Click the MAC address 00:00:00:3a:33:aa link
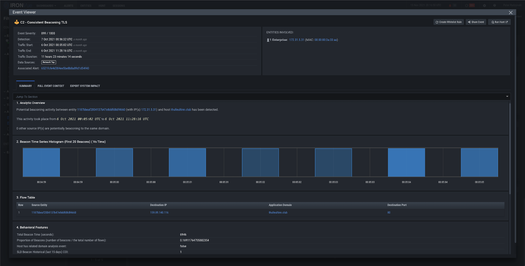 pyautogui.click(x=325, y=40)
